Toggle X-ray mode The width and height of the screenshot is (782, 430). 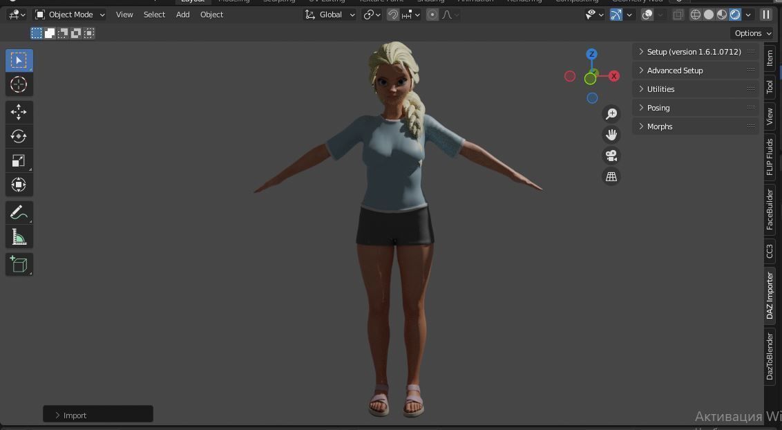(x=678, y=15)
